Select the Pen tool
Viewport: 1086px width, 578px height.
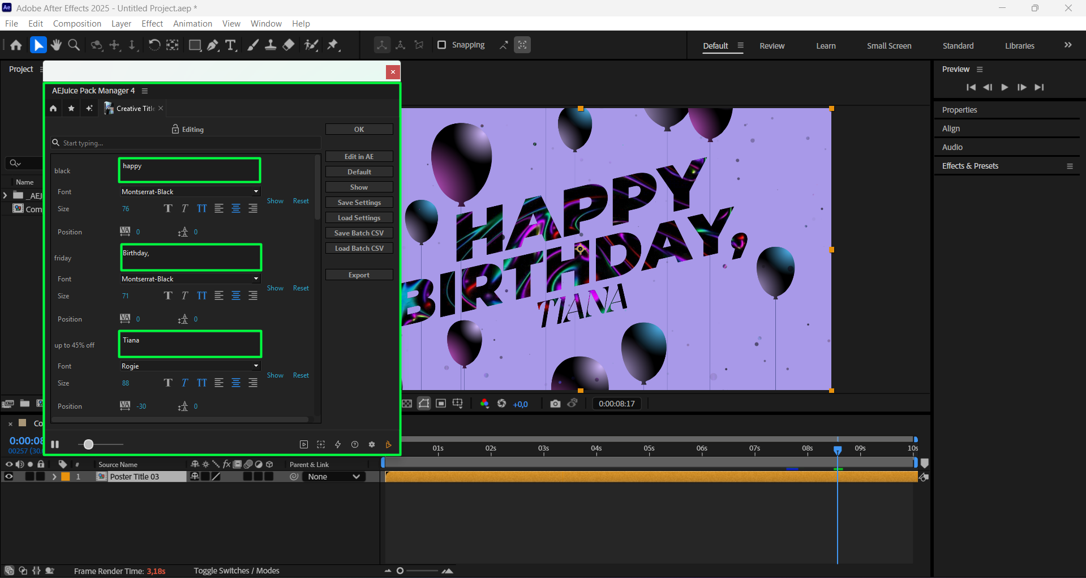(x=213, y=45)
